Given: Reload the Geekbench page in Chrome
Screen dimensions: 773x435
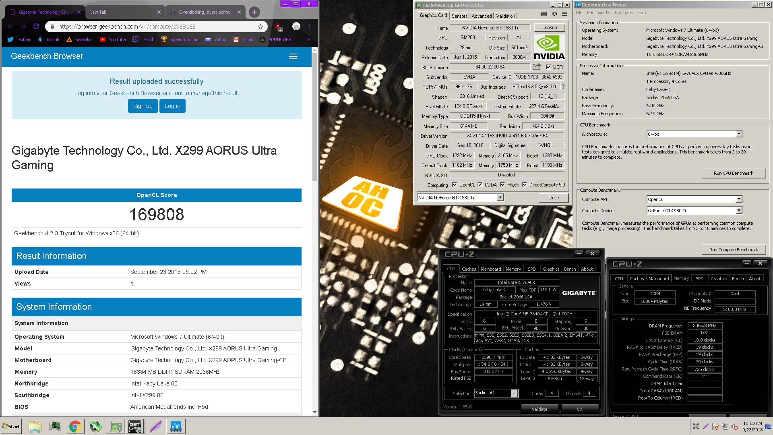Looking at the screenshot, I should 36,26.
